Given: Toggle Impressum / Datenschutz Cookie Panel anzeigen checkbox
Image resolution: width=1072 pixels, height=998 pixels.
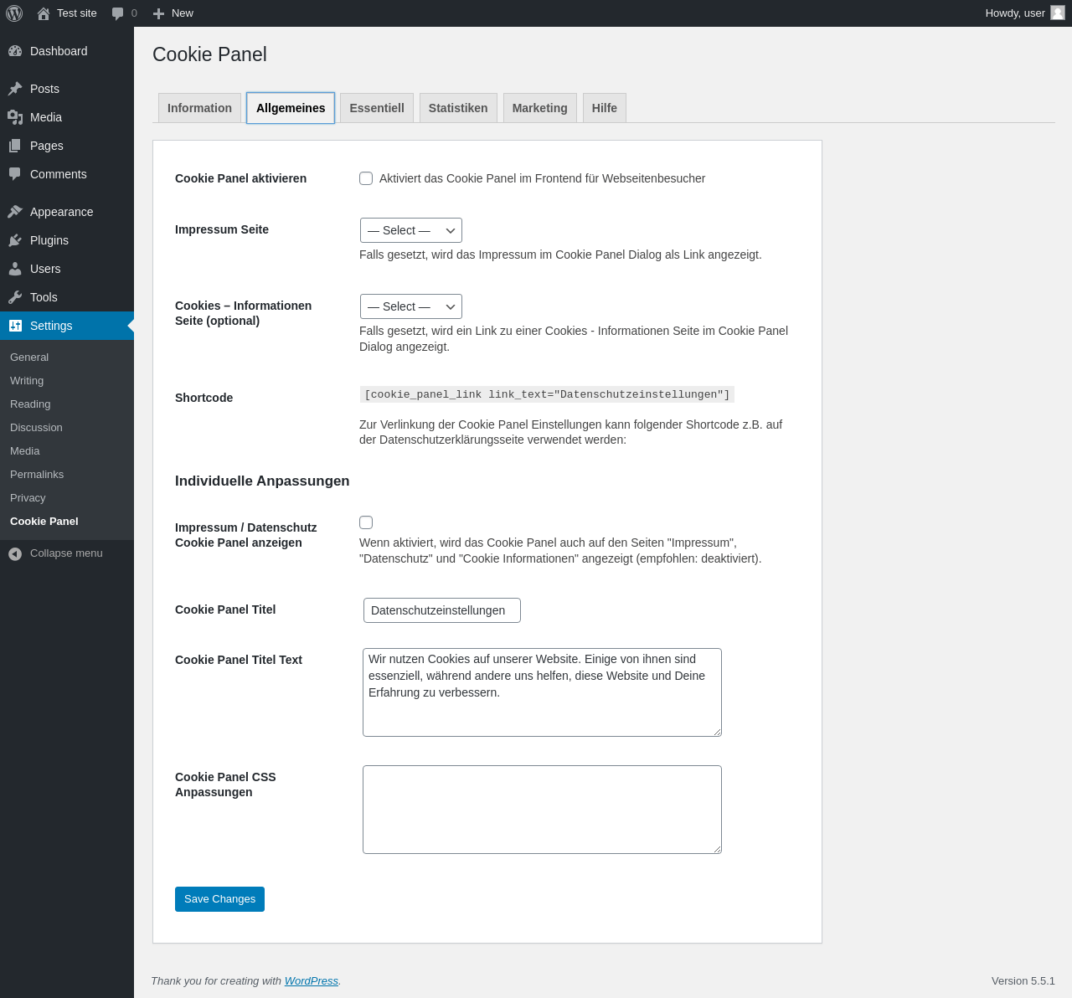Looking at the screenshot, I should tap(366, 522).
